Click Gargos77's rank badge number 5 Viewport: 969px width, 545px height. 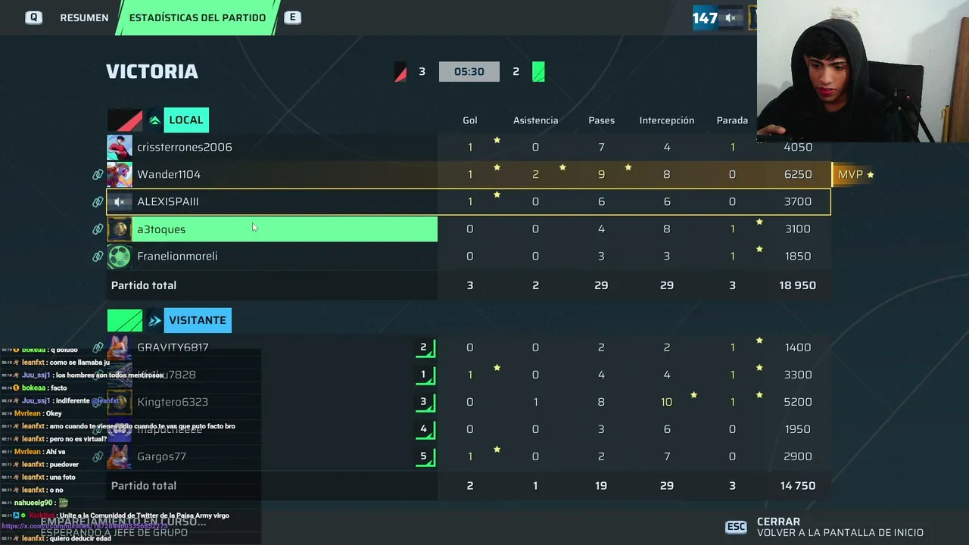pos(425,457)
